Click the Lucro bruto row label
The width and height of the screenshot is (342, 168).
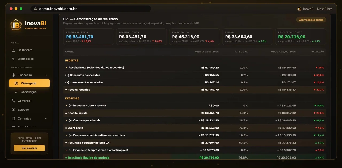pos(74,128)
